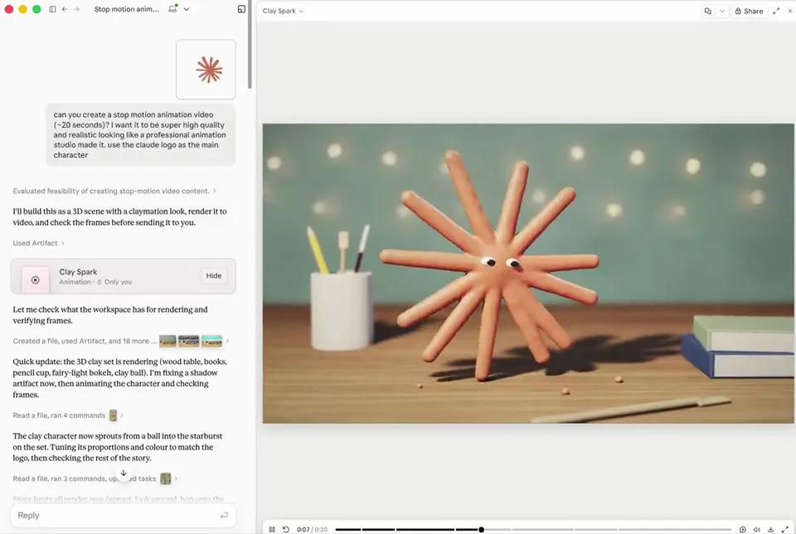
Task: Go back with the left arrow
Action: pos(65,9)
